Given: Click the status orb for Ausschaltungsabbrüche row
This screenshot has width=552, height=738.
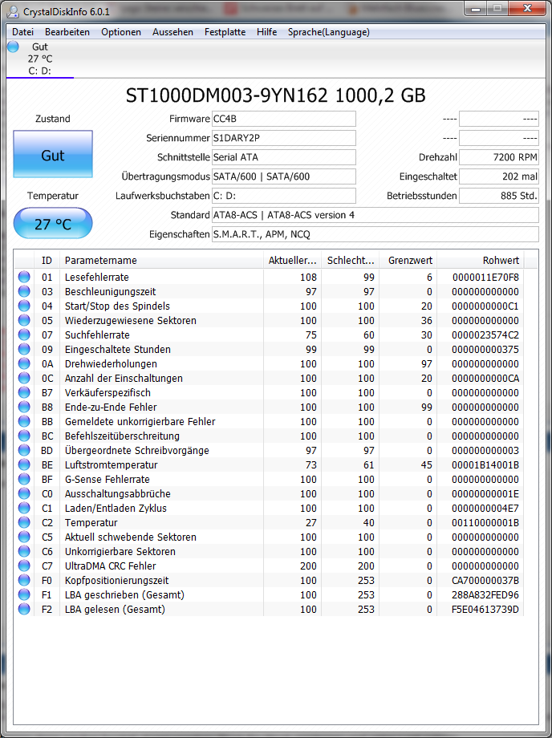Looking at the screenshot, I should coord(24,493).
